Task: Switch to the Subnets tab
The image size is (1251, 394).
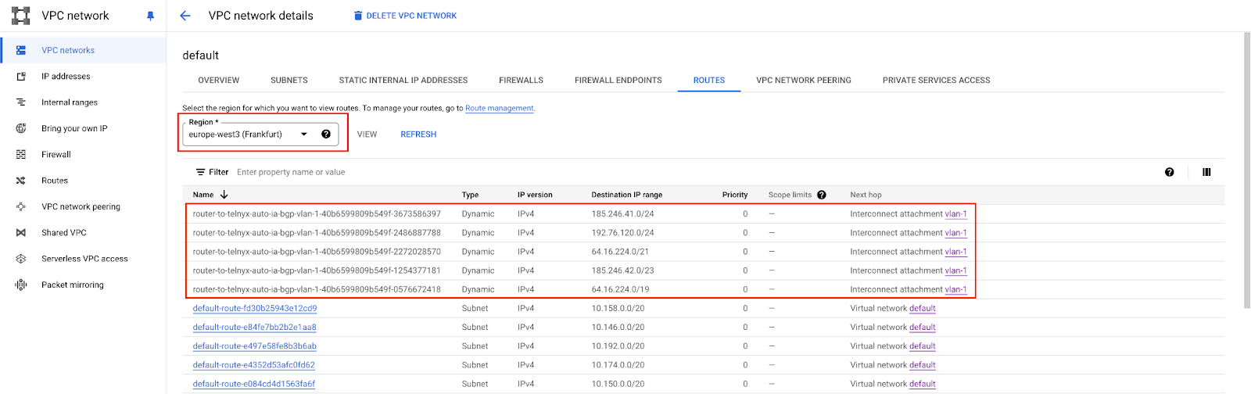Action: point(289,80)
